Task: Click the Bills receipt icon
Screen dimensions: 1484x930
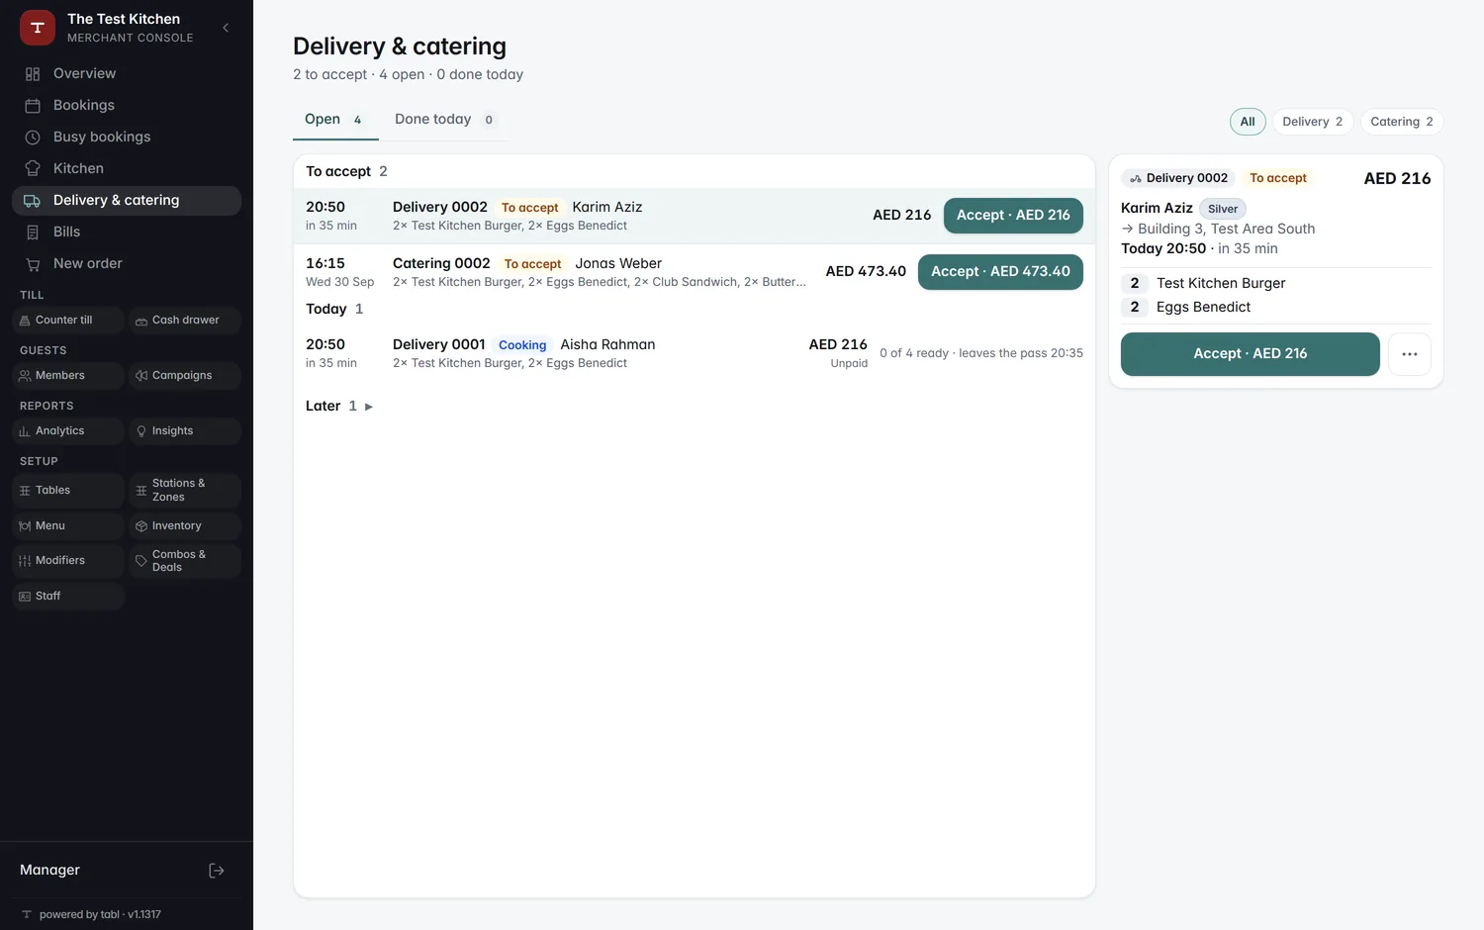Action: coord(33,232)
